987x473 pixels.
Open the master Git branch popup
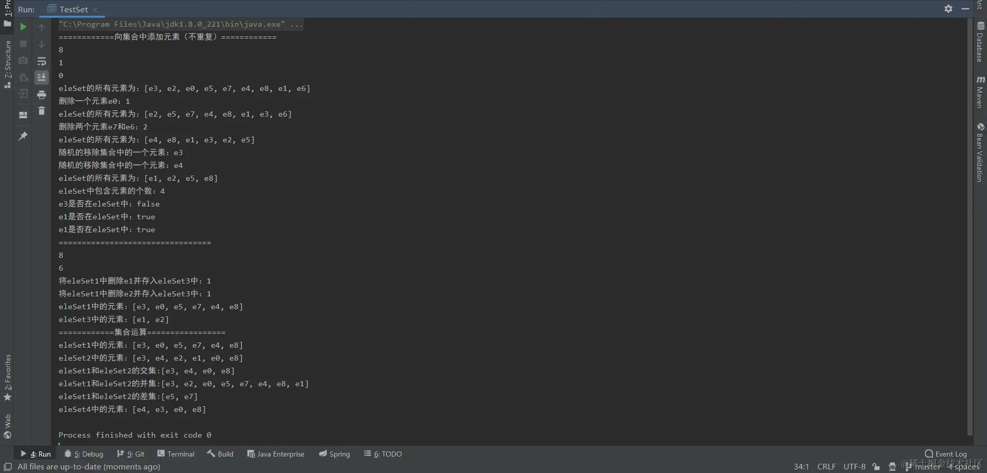click(923, 467)
